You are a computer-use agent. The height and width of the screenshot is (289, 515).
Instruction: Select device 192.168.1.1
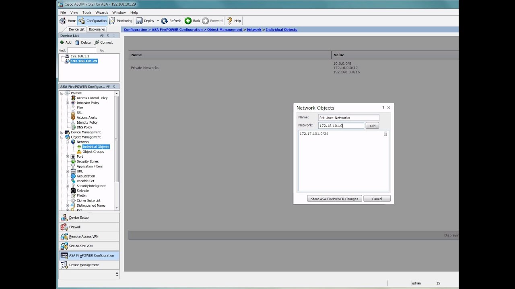tap(80, 56)
